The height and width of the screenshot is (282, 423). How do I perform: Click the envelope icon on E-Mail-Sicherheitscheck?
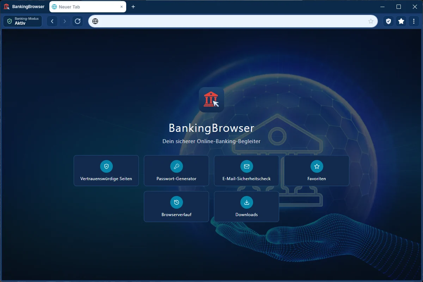coord(246,166)
